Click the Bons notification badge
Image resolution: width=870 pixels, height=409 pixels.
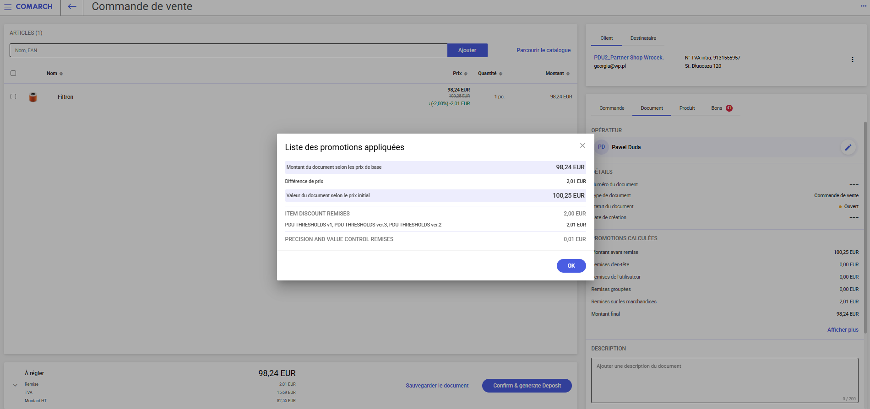[x=729, y=108]
